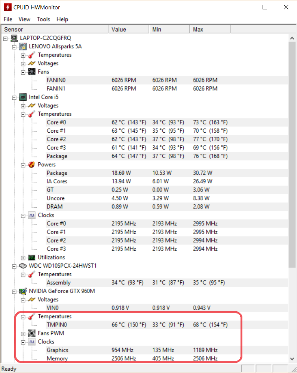Click voltage bolt icon under Intel Core i5

coord(31,105)
